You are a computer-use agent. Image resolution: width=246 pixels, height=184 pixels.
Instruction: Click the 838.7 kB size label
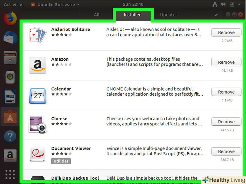[227, 160]
